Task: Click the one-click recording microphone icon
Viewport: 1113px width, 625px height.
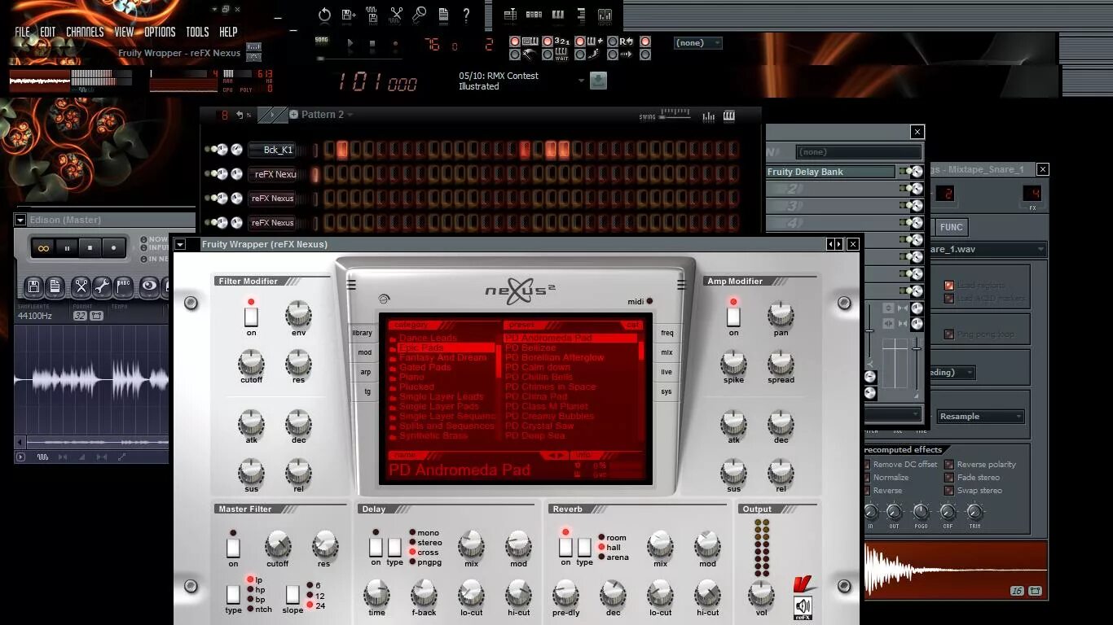Action: tap(420, 15)
